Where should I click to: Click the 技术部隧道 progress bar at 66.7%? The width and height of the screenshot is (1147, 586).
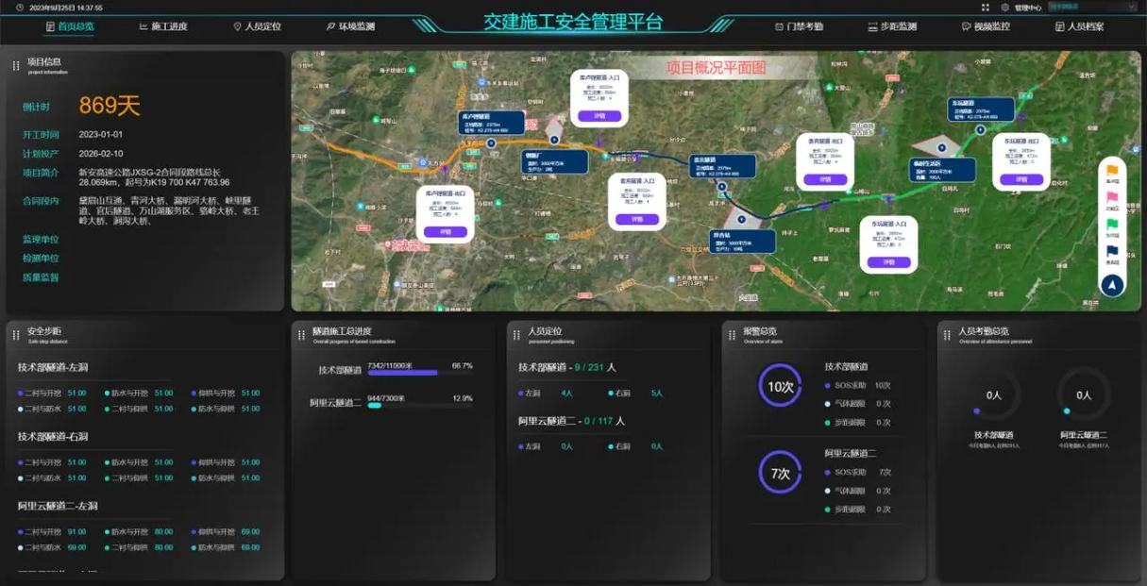[x=420, y=373]
